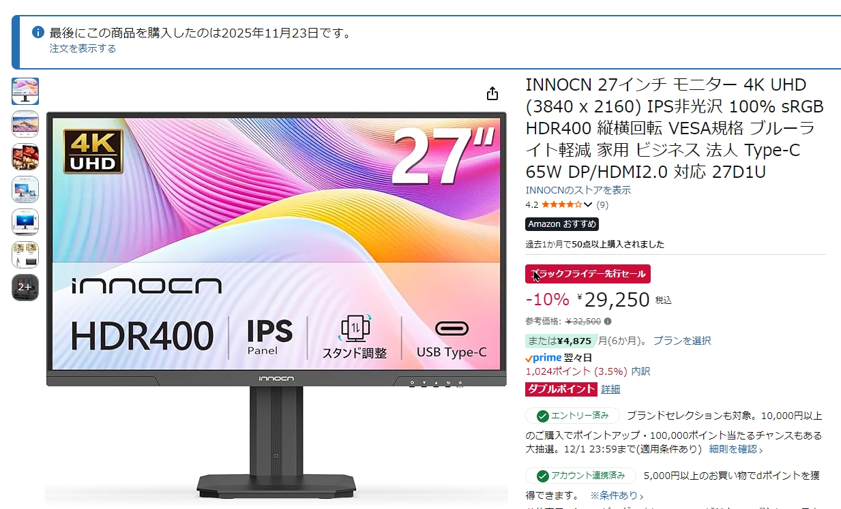Select the second product thumbnail image
The width and height of the screenshot is (841, 509).
tap(25, 124)
